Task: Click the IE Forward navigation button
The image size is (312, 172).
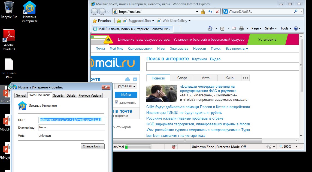Action: click(x=102, y=11)
